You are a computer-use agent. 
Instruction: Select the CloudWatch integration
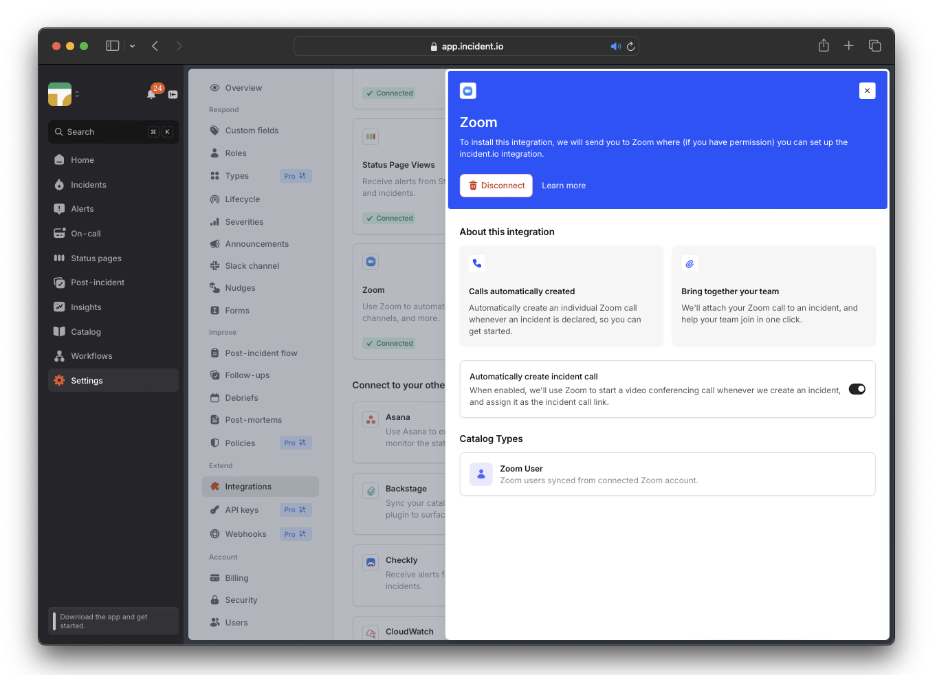click(399, 628)
